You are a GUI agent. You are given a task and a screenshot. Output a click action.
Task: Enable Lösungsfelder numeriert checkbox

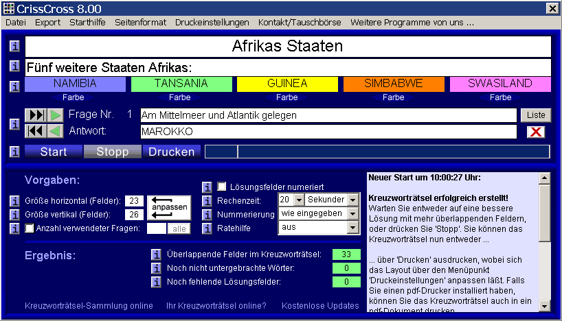222,187
